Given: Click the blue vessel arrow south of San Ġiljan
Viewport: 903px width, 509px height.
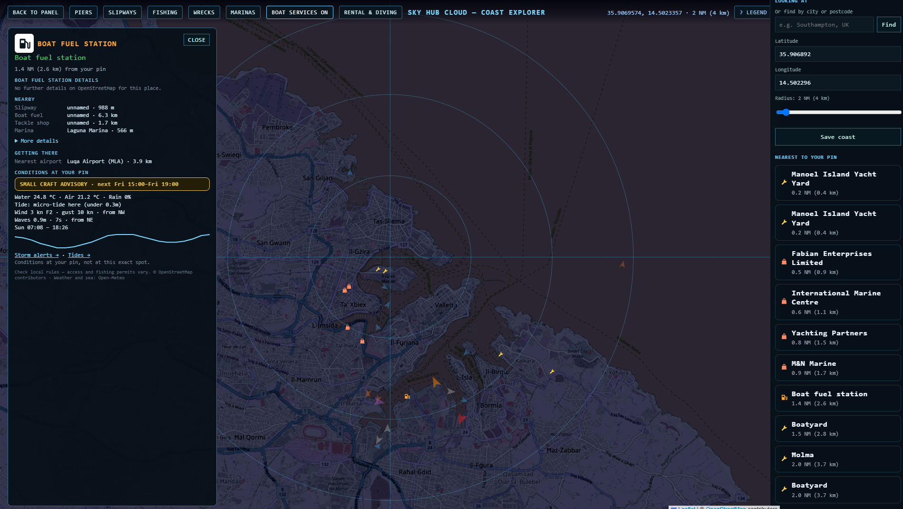Looking at the screenshot, I should tap(350, 173).
